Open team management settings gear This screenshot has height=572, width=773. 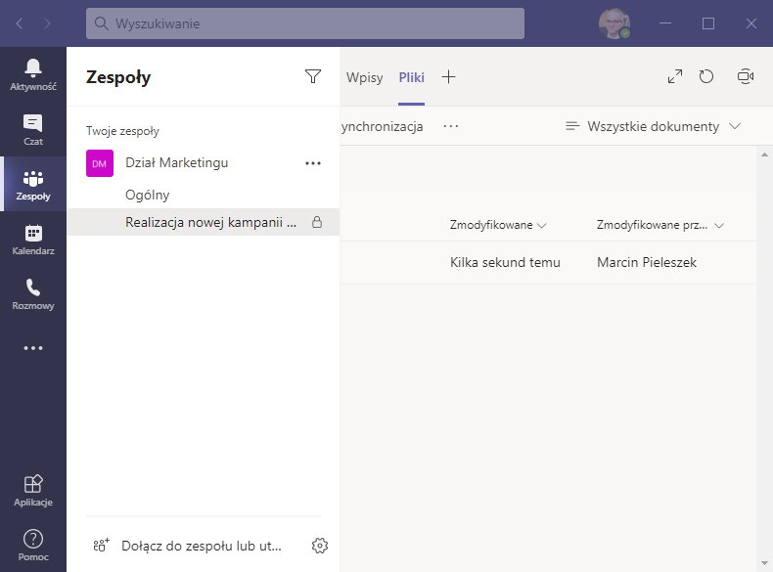[x=320, y=546]
